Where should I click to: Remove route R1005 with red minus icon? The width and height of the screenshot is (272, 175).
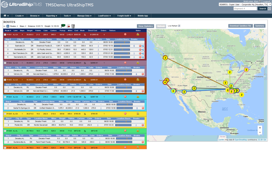125,114
